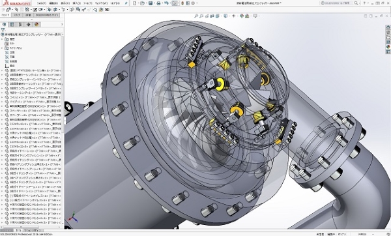
Task: Open the DisplayManager colored sphere tab
Action: click(x=36, y=25)
